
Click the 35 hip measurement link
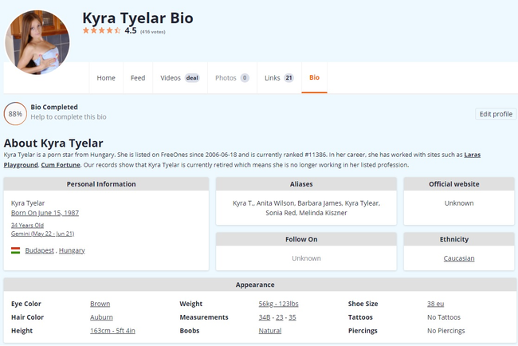point(292,317)
